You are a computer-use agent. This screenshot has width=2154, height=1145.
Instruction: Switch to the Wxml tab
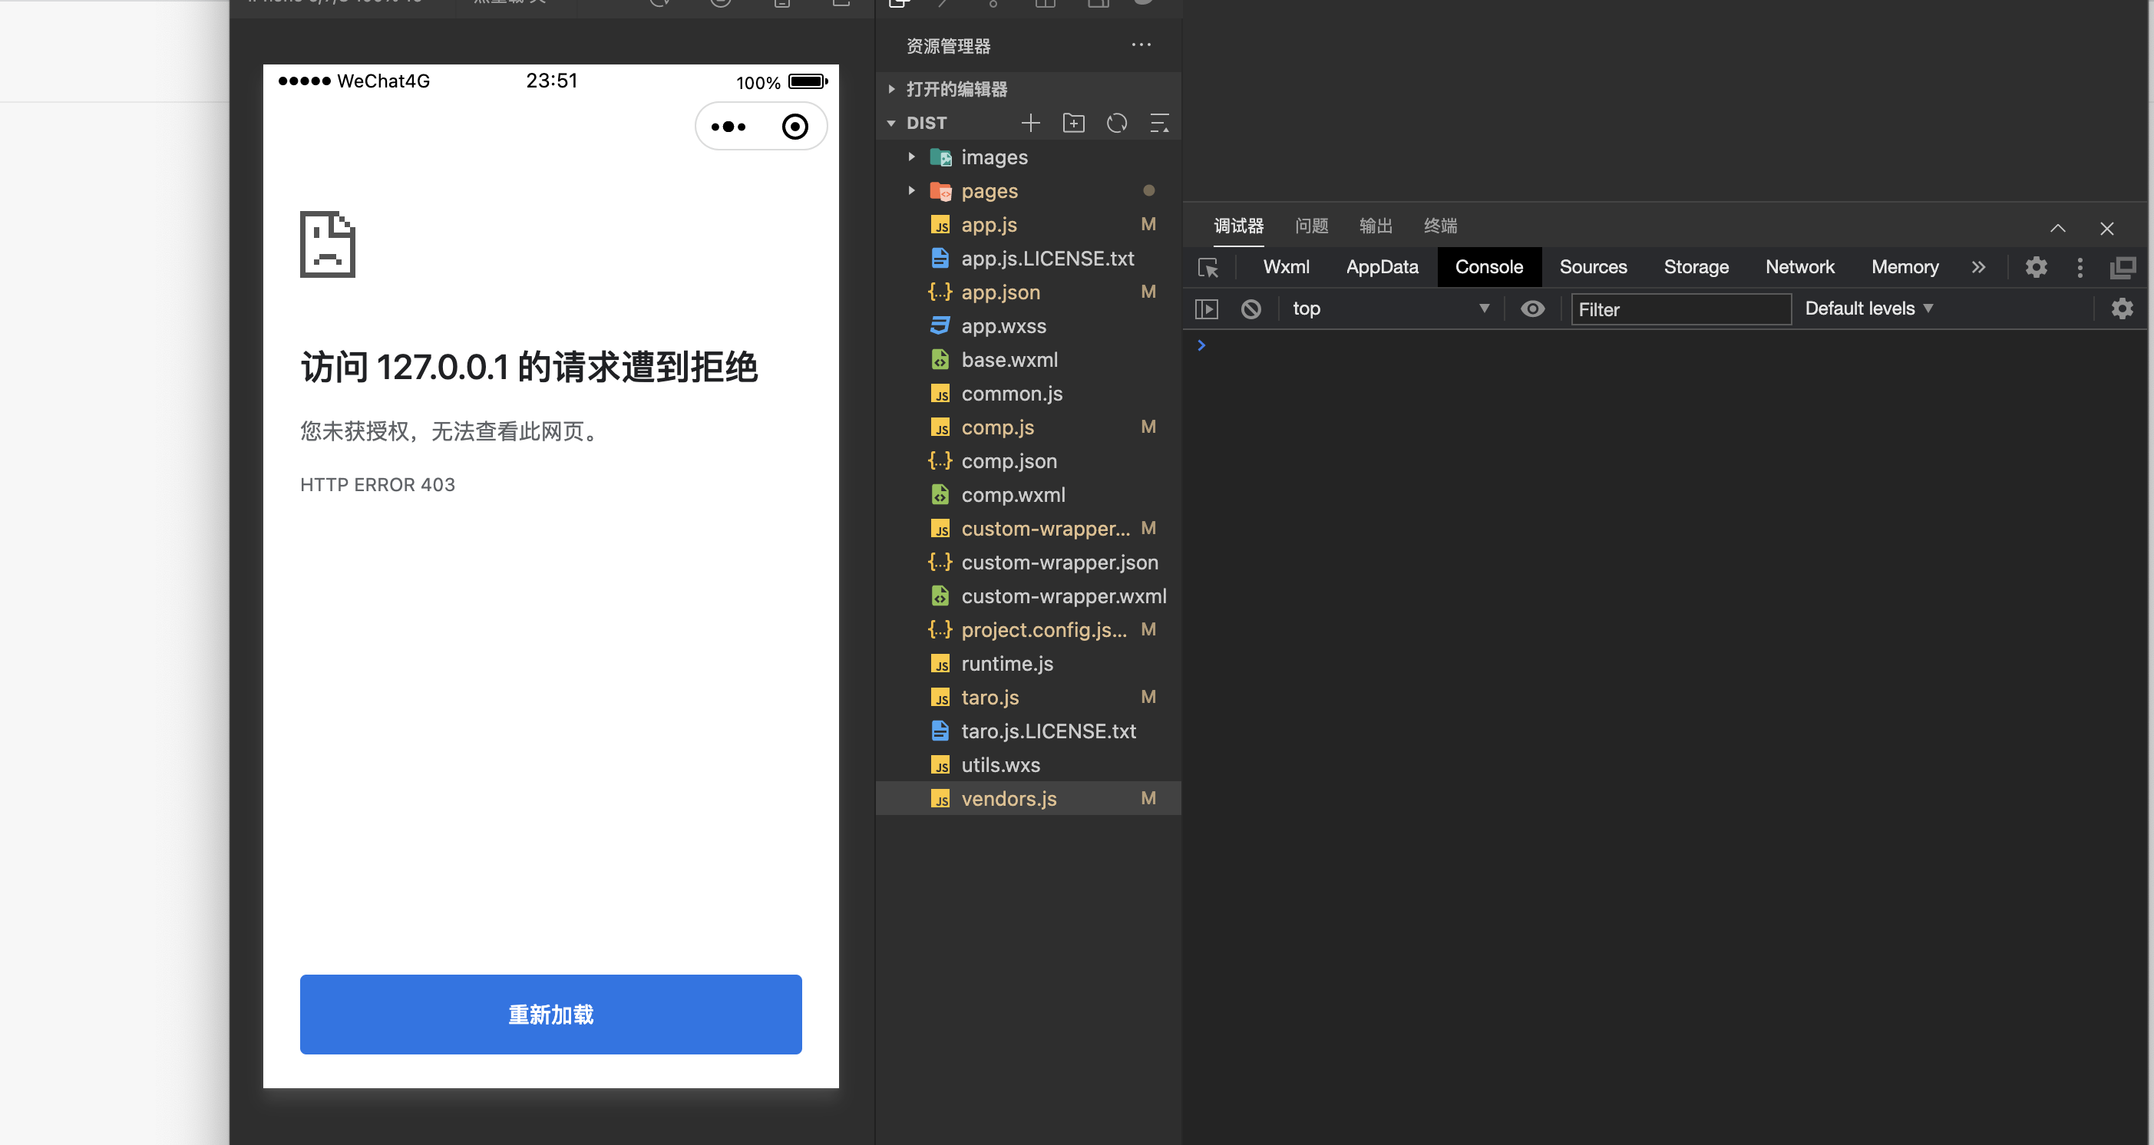tap(1286, 267)
